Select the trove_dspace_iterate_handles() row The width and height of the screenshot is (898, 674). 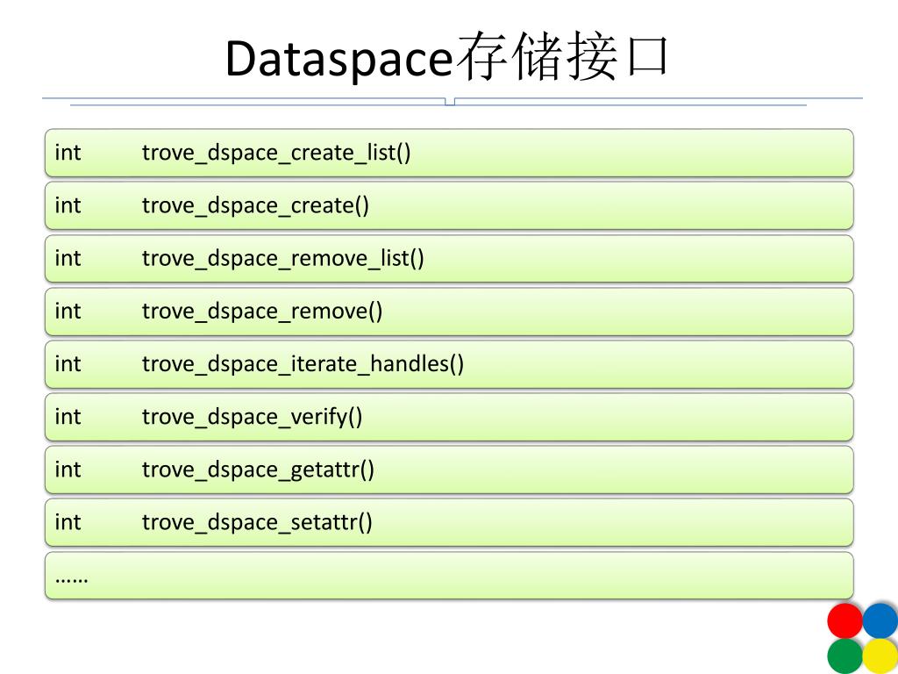449,364
